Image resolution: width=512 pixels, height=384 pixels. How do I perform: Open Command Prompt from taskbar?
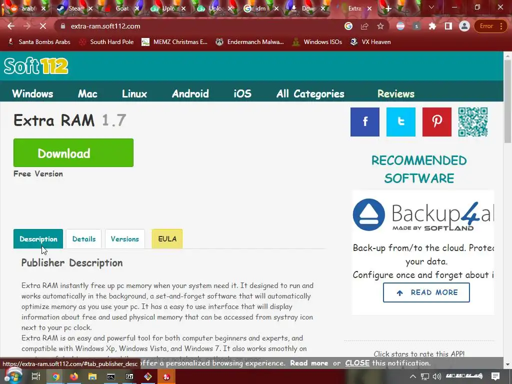[x=111, y=376]
